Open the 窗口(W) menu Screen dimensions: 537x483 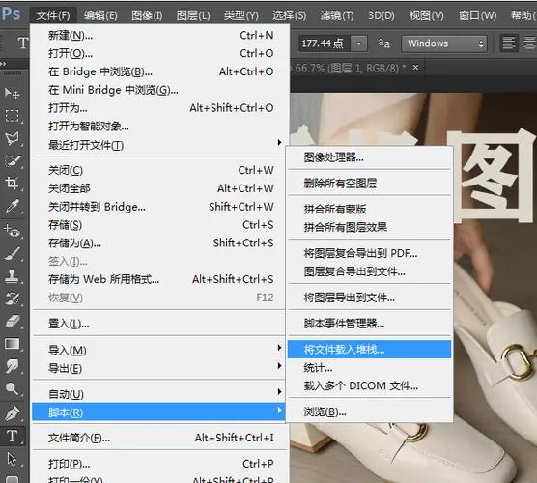[x=478, y=15]
